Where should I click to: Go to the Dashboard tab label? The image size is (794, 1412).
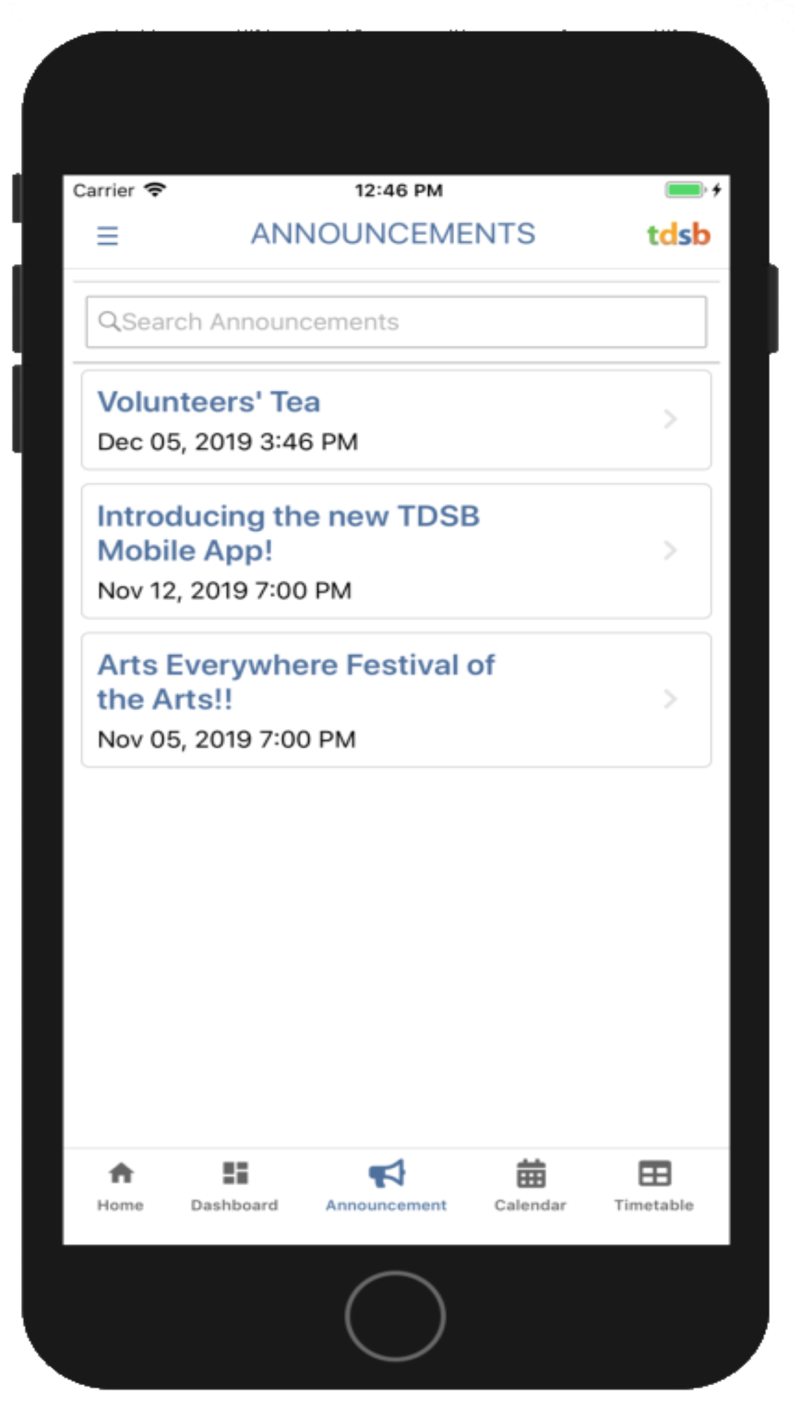pyautogui.click(x=235, y=1206)
